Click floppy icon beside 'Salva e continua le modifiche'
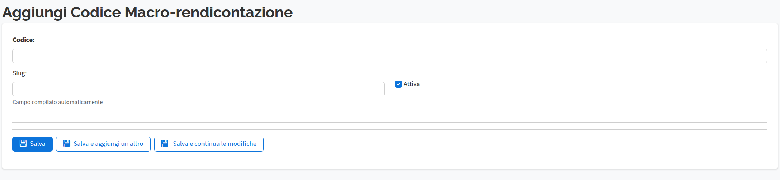The width and height of the screenshot is (780, 180). [165, 143]
